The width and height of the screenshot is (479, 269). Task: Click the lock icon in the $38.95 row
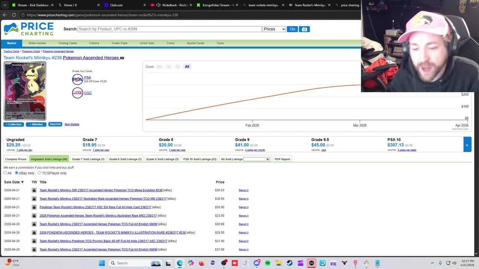[34, 199]
